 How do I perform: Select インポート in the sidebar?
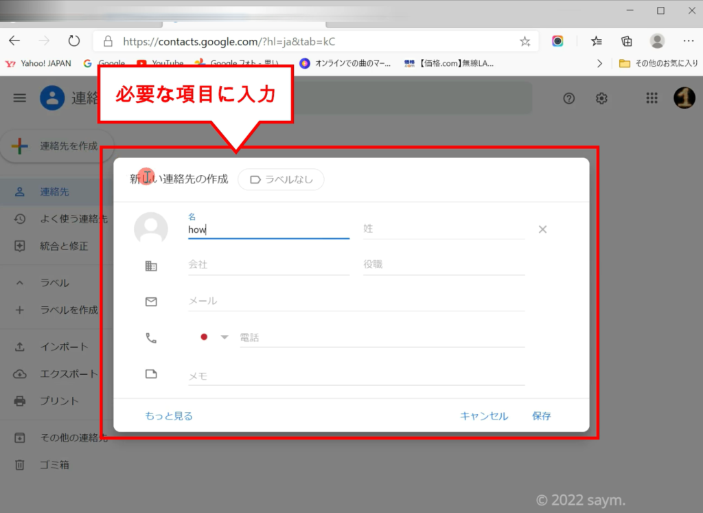coord(63,347)
